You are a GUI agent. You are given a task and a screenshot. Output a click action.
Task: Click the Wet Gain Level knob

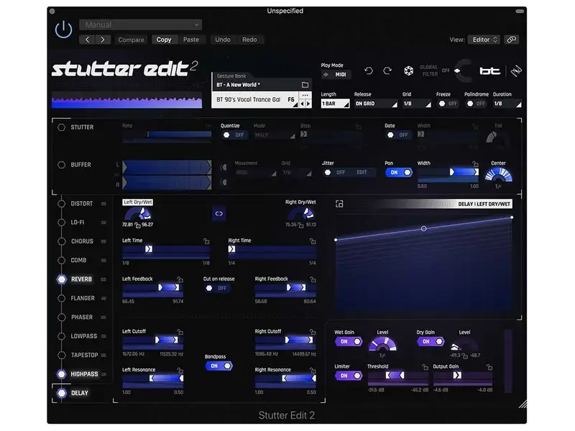click(x=382, y=345)
